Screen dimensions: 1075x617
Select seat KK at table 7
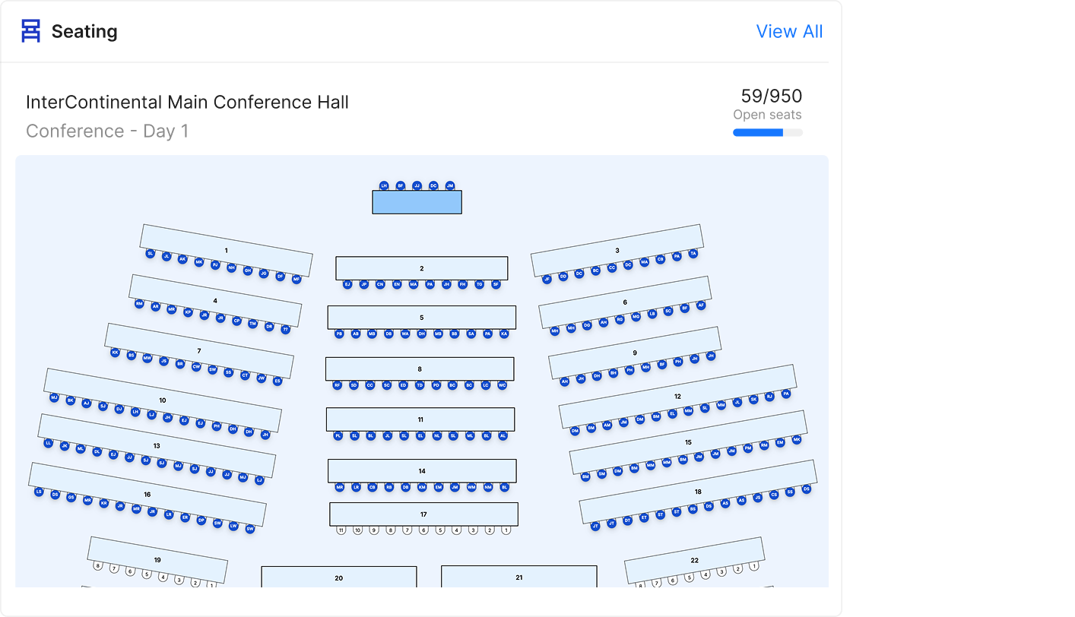[115, 353]
